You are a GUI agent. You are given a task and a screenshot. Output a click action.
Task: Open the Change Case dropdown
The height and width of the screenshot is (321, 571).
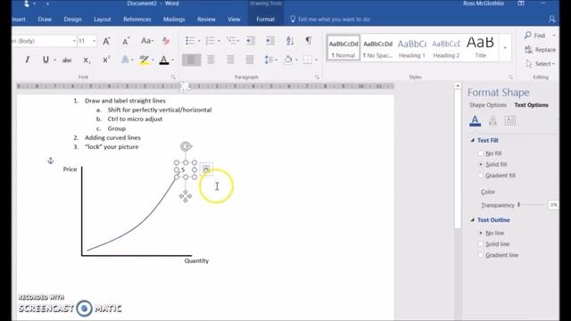[147, 41]
